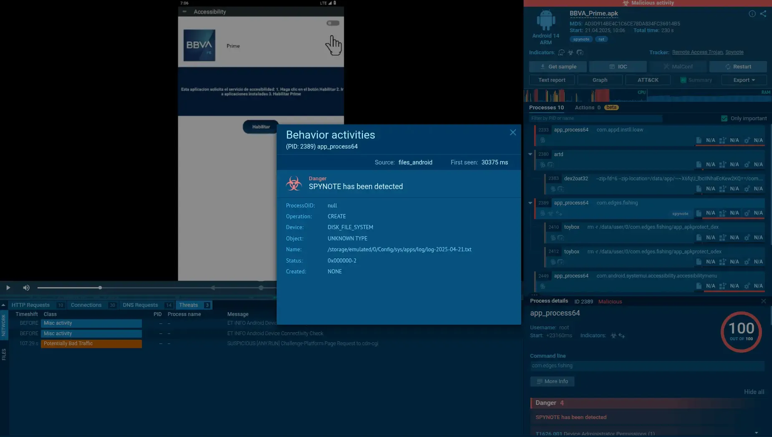Close the Process details panel
This screenshot has height=437, width=772.
pyautogui.click(x=763, y=301)
